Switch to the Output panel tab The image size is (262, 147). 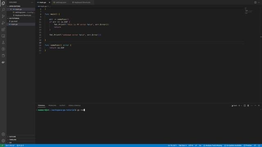pyautogui.click(x=62, y=105)
